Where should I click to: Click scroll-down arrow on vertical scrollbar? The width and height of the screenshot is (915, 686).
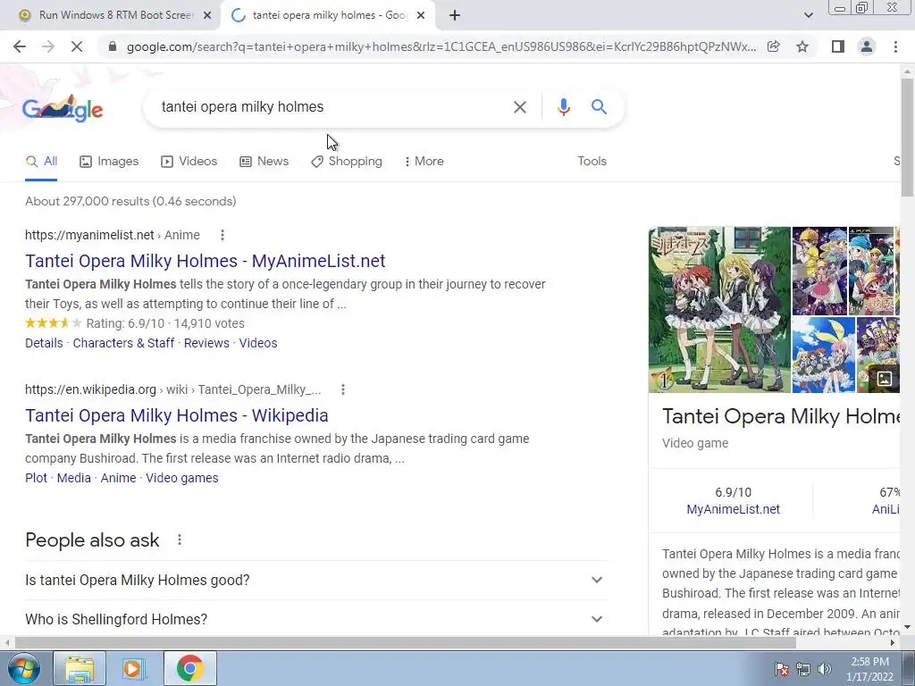[x=908, y=628]
